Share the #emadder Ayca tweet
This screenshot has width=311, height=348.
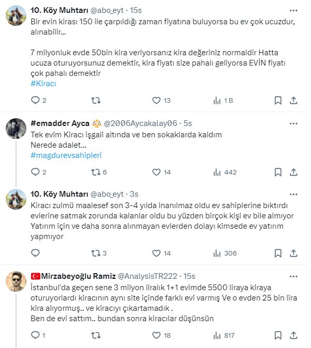293,172
